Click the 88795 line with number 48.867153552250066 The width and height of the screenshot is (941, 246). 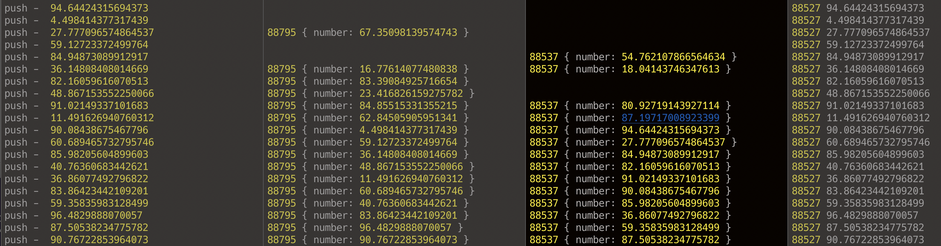pos(371,167)
